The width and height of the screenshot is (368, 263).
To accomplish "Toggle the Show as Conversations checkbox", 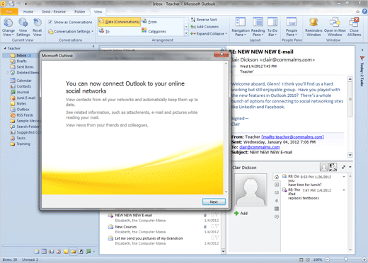I will coord(50,22).
